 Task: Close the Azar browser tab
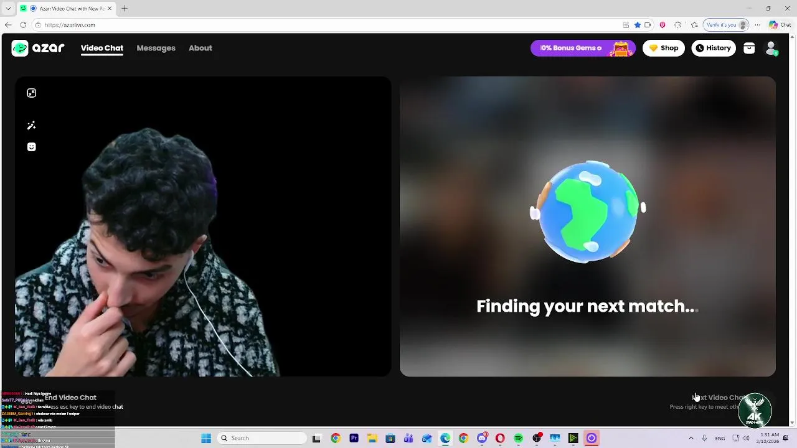point(110,9)
